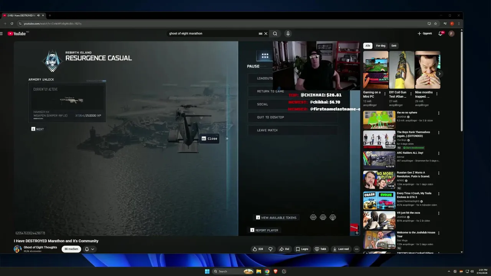Dislike the video
491x276 pixels.
270,249
